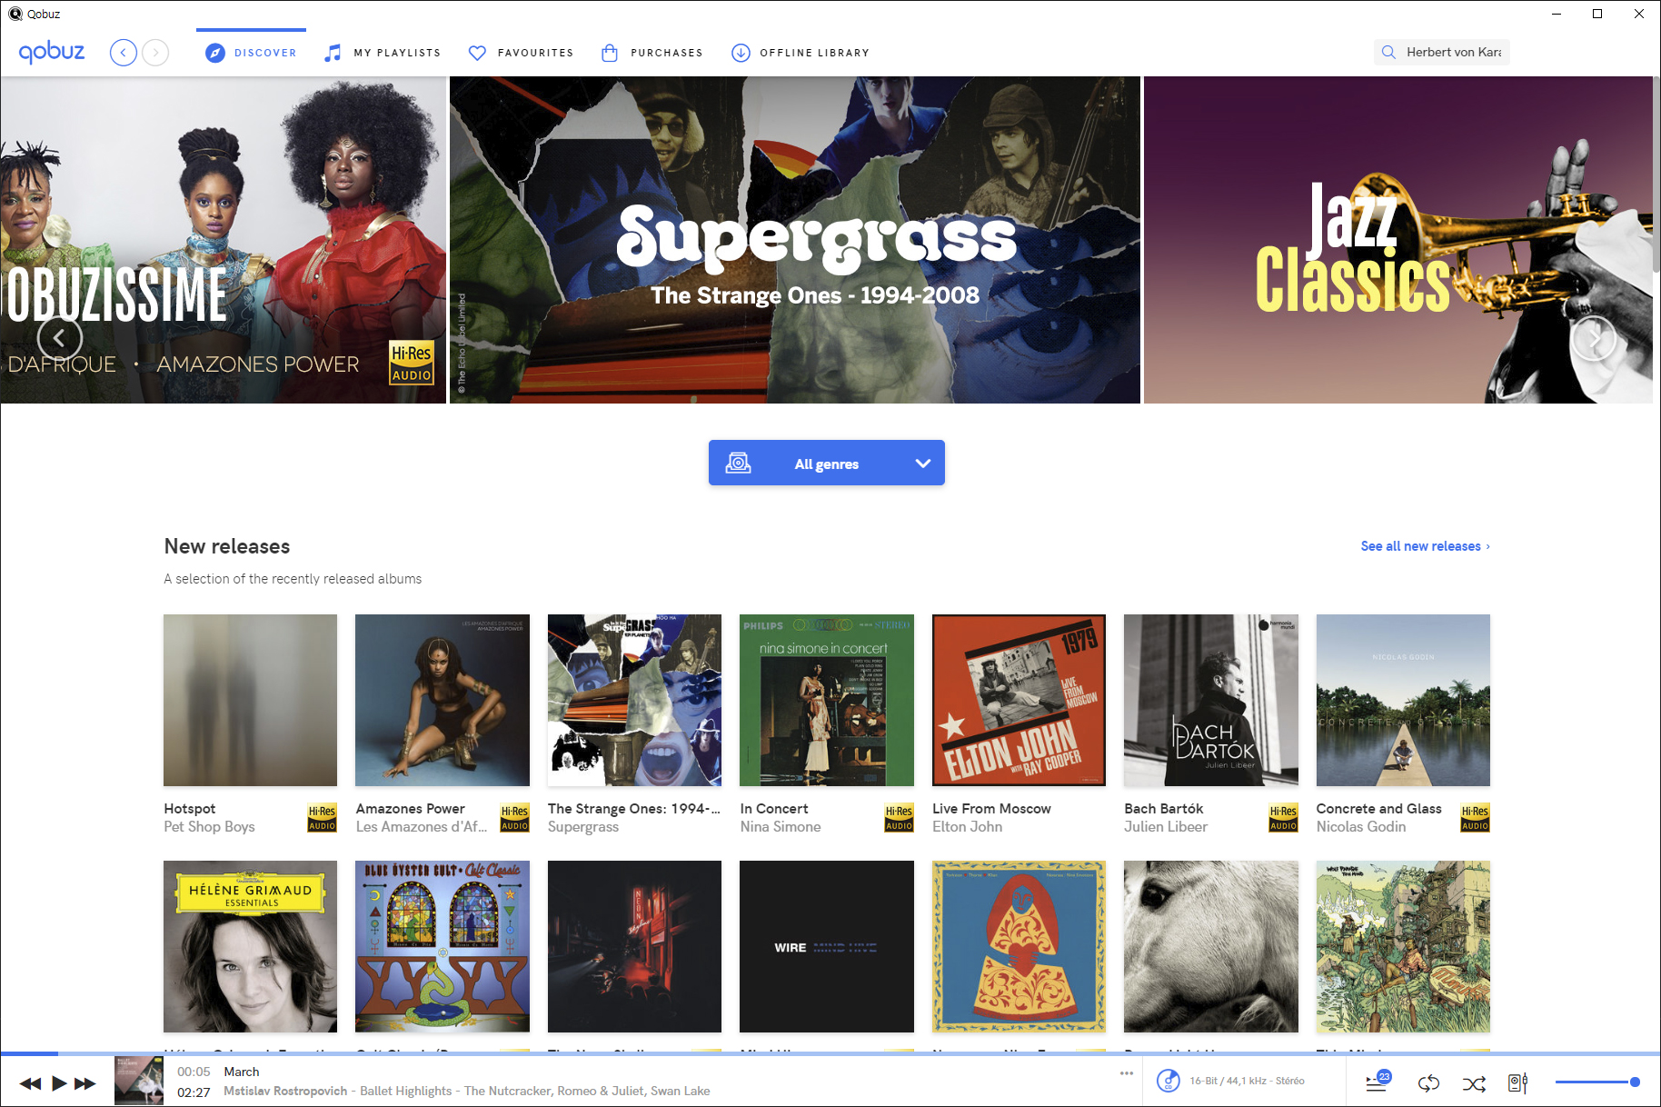Skip to the next track
This screenshot has height=1107, width=1661.
click(85, 1082)
